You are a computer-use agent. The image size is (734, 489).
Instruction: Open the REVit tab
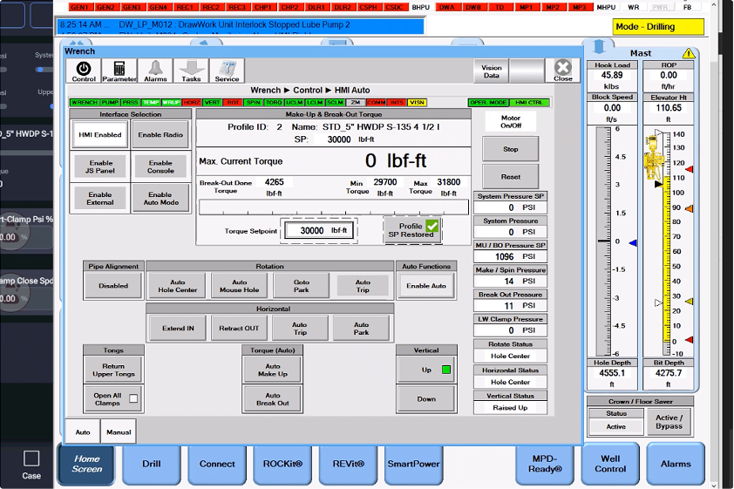(348, 464)
